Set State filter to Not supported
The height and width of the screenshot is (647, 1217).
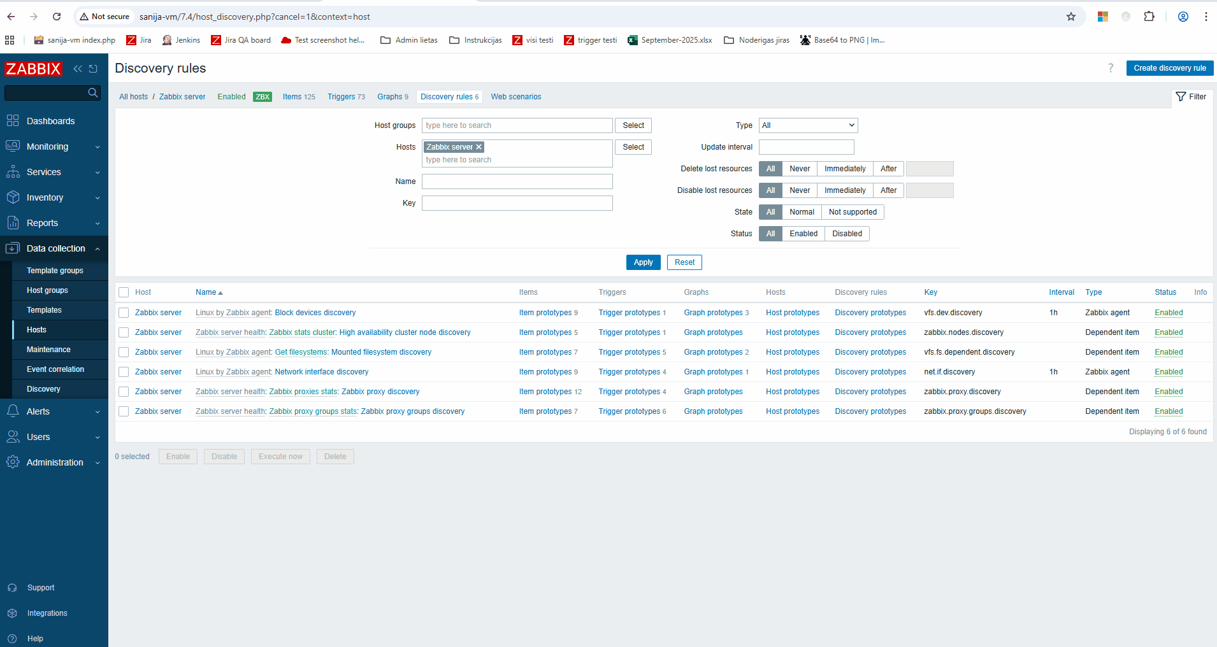coord(853,212)
